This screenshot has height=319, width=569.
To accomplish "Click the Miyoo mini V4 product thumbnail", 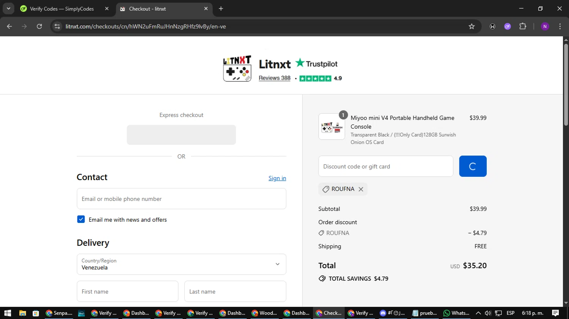I will pos(332,127).
